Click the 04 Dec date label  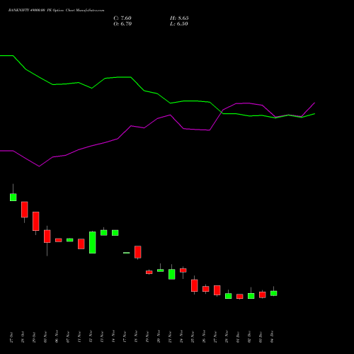coord(272,336)
